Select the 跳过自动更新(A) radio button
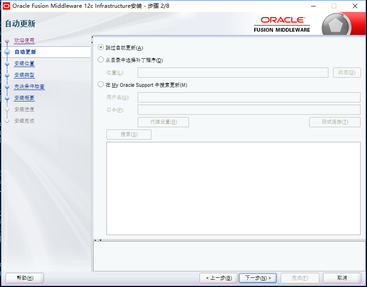This screenshot has width=367, height=287. (100, 47)
